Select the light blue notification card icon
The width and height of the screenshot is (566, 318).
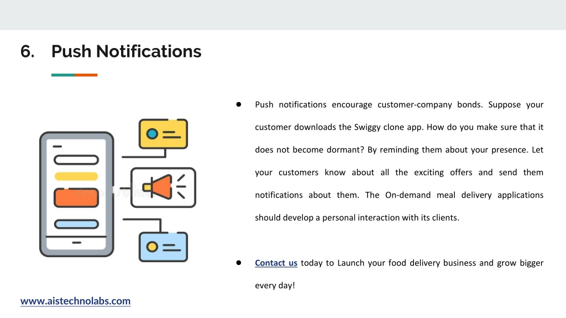coord(163,247)
